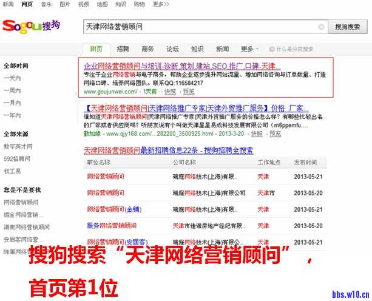
Task: Select 592招聘网 source filter
Action: coord(16,158)
